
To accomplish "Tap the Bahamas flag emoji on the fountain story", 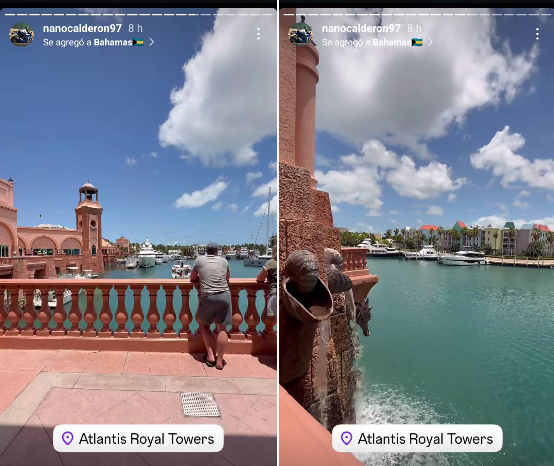I will [x=417, y=42].
